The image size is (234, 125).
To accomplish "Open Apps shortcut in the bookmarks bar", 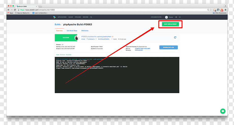I will (10, 13).
